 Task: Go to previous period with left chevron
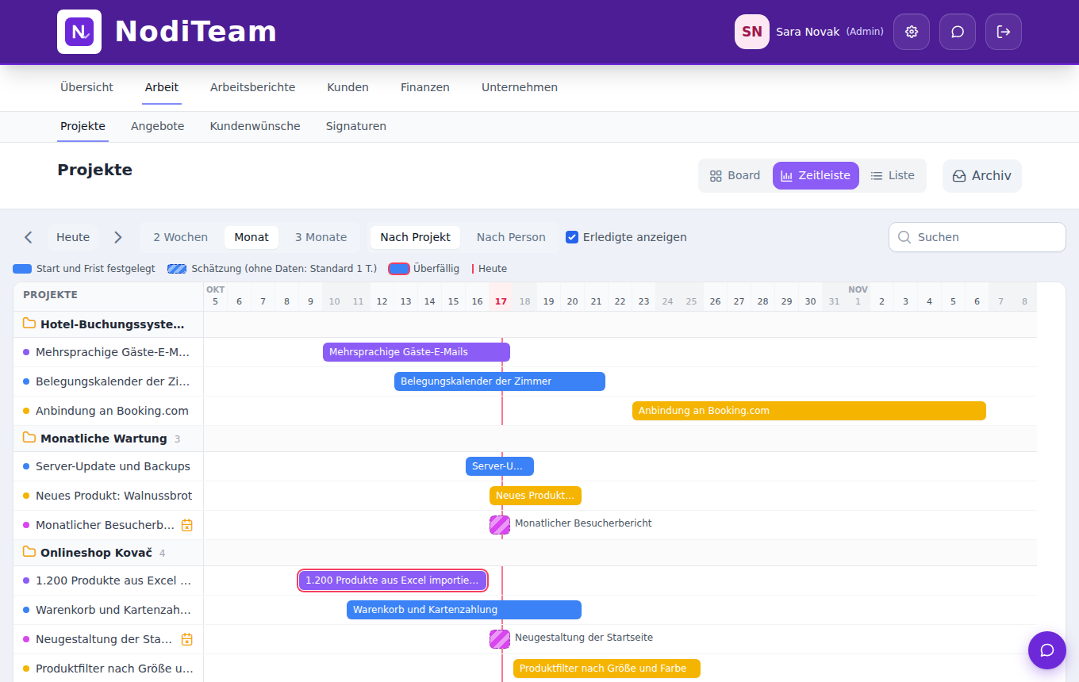(x=29, y=237)
